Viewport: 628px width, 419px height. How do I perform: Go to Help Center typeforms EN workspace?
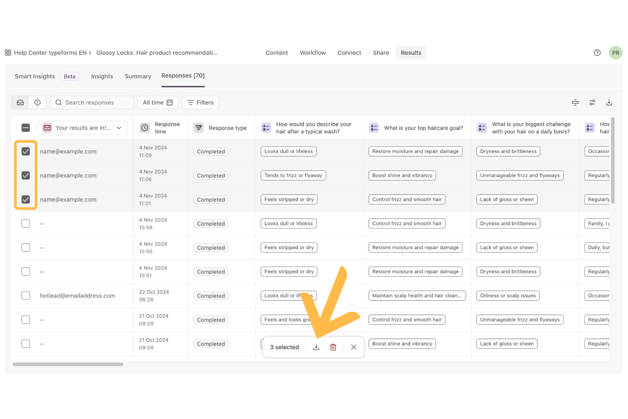pyautogui.click(x=50, y=53)
